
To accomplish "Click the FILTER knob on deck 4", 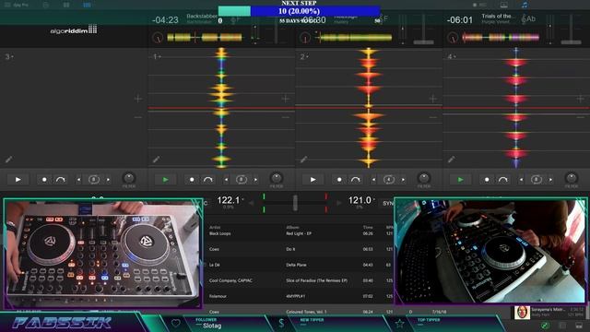I will point(572,178).
